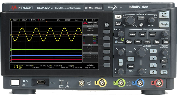Tap channel 1 '2.00V/' scale readout
The image size is (177, 95).
click(15, 20)
